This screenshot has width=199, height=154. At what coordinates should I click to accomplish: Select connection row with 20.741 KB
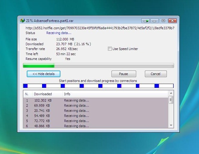click(x=96, y=111)
